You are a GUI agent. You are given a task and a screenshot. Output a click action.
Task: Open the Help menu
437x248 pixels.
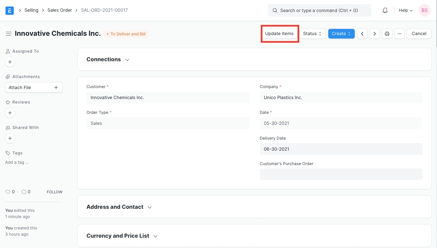point(406,10)
